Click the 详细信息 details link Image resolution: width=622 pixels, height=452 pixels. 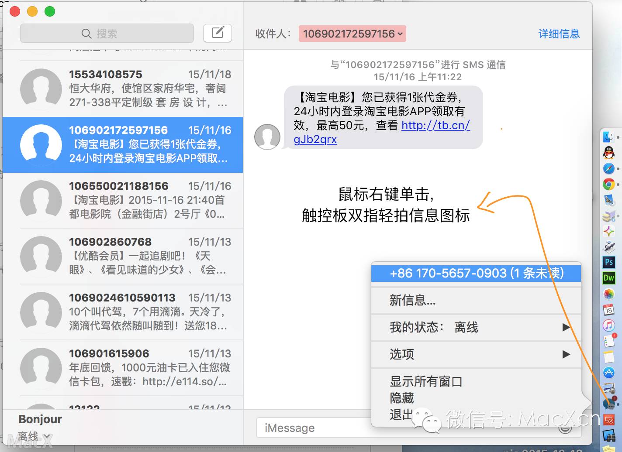pyautogui.click(x=559, y=34)
